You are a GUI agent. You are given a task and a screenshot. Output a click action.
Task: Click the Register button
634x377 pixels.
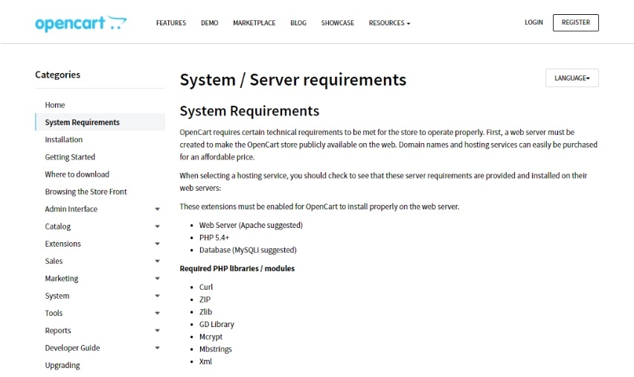pyautogui.click(x=576, y=22)
